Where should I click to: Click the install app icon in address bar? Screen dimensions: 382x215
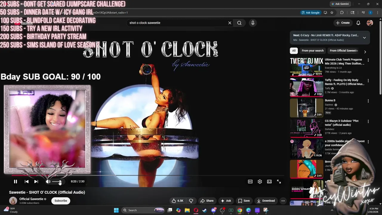325,13
